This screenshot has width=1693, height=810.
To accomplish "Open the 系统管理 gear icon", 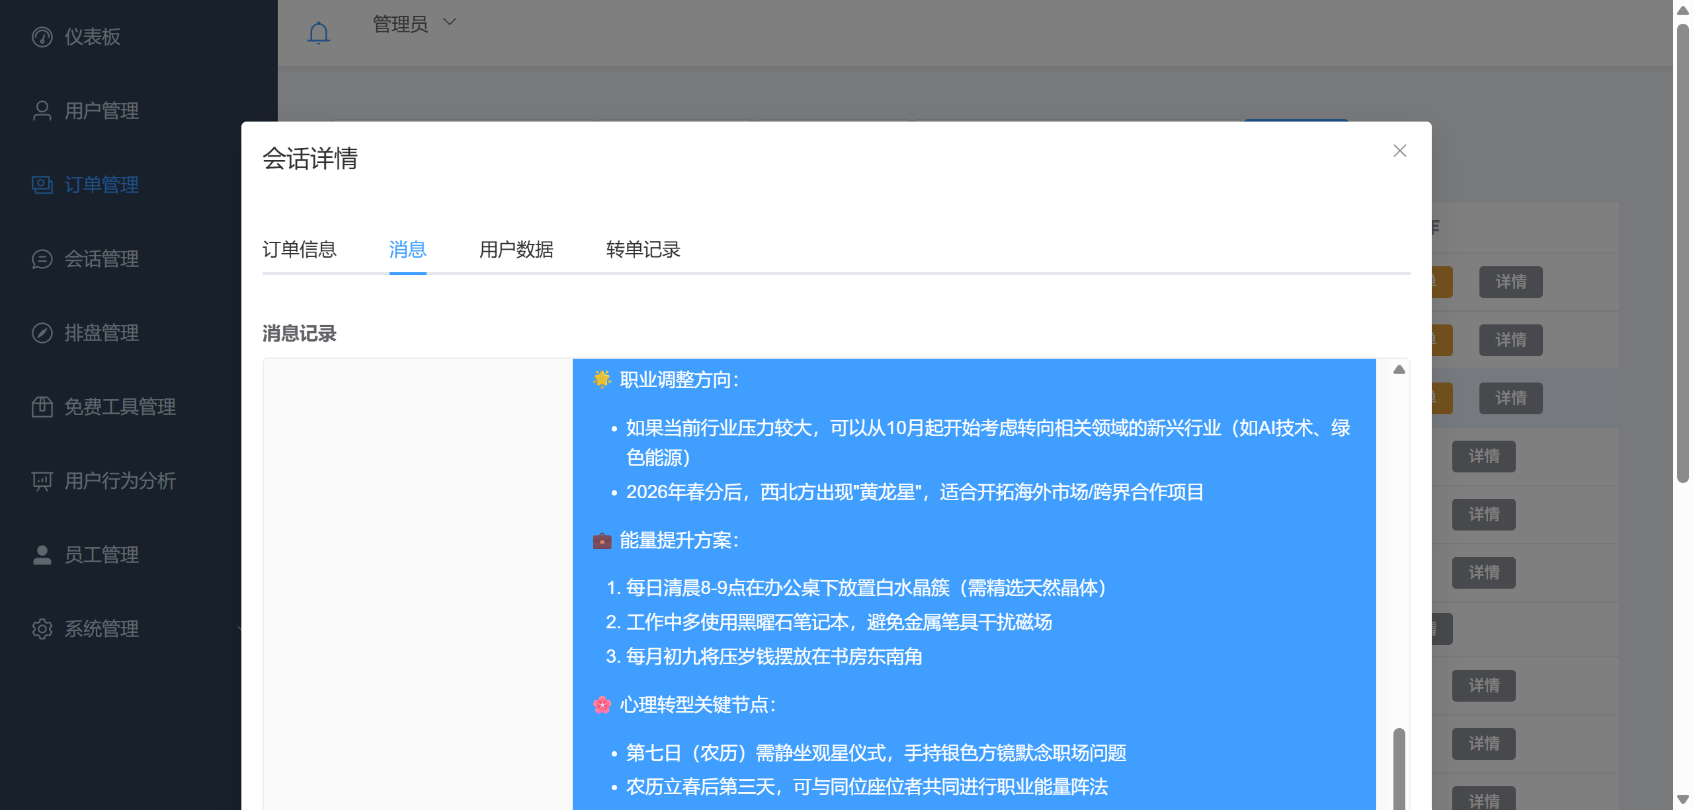I will [41, 629].
